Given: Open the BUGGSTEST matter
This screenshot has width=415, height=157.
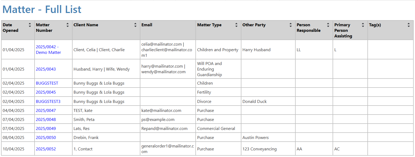Looking at the screenshot, I should (47, 83).
